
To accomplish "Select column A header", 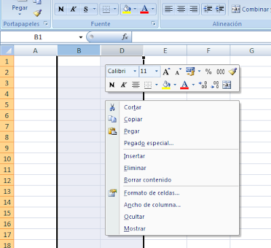I will [35, 50].
